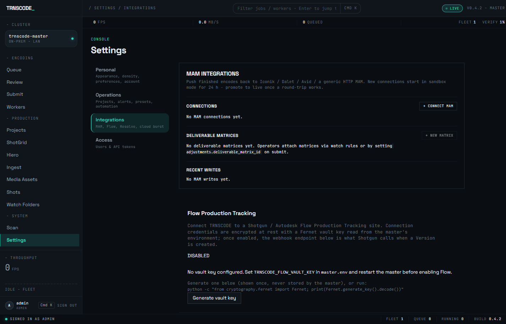Go to Submit in the sidebar

click(15, 94)
